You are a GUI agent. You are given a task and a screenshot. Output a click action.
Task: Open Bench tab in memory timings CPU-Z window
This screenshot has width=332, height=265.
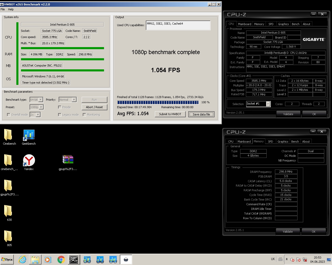coord(295,142)
